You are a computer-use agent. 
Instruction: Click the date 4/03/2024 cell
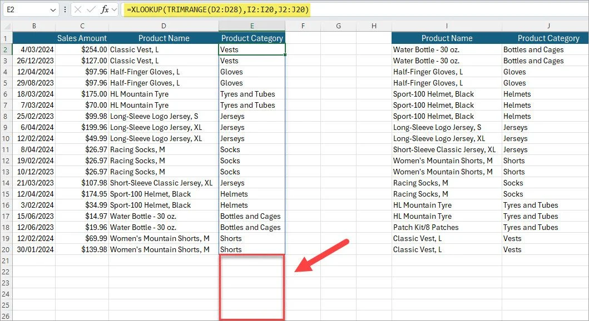34,49
